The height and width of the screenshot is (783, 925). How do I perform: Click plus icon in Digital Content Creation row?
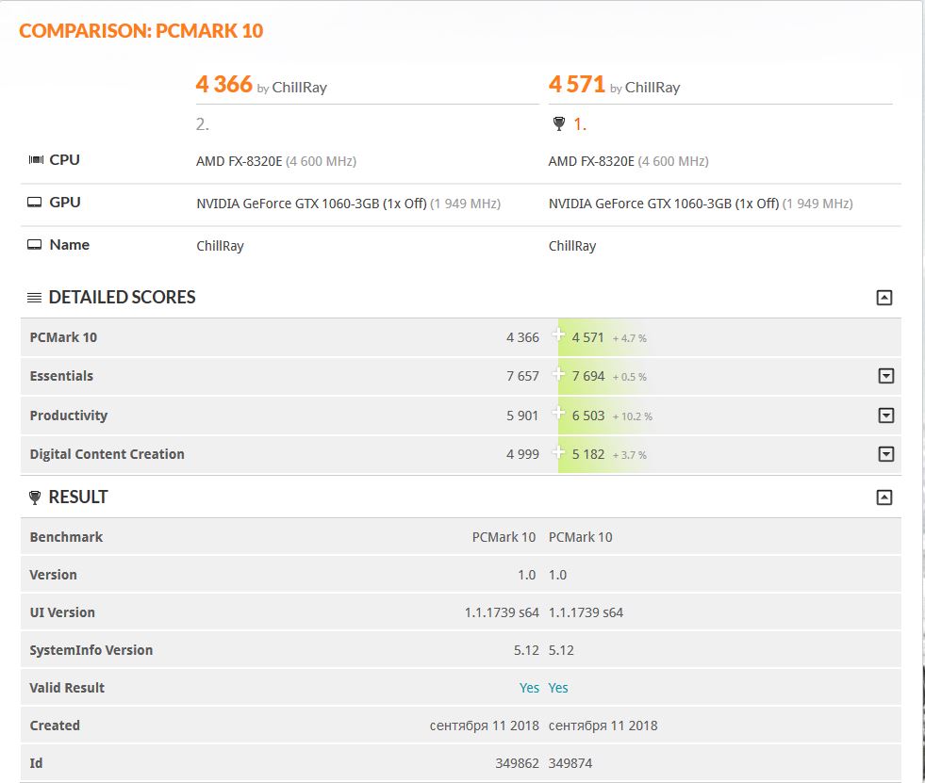pyautogui.click(x=558, y=452)
